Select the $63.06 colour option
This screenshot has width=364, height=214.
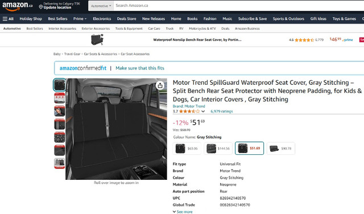coord(187,148)
